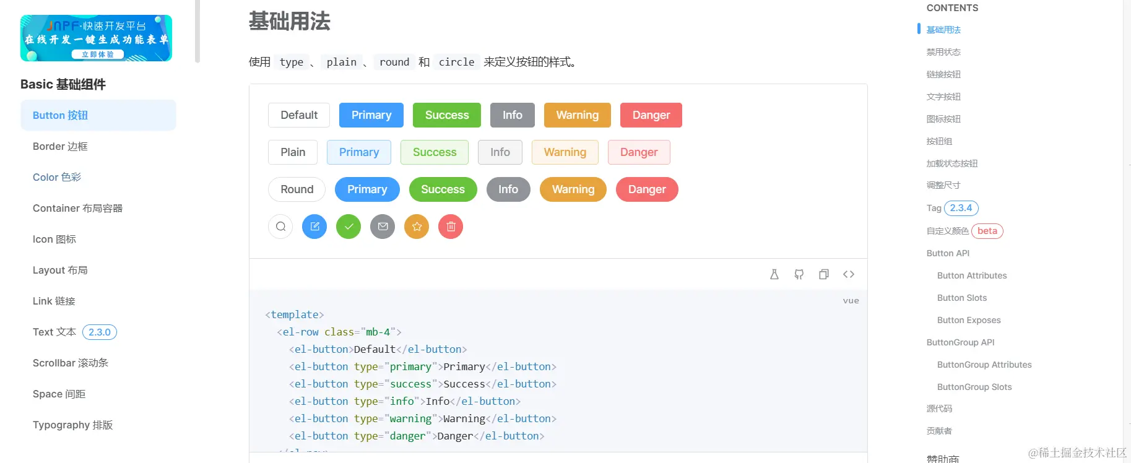This screenshot has width=1131, height=463.
Task: Click the green circular check icon button
Action: [349, 227]
